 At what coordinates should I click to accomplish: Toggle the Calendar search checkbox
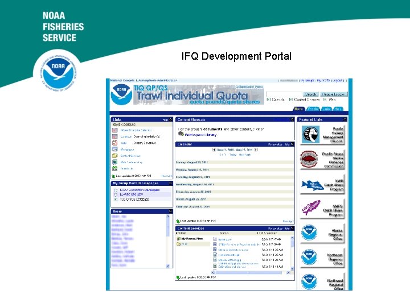pyautogui.click(x=269, y=99)
